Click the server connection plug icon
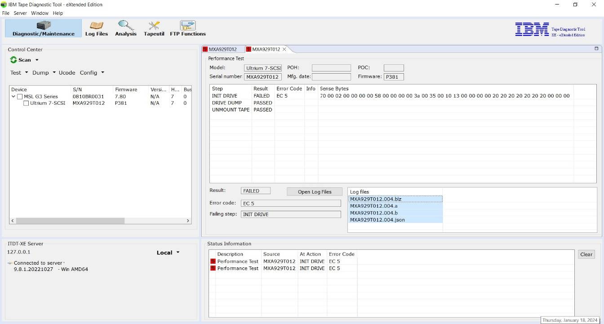 pyautogui.click(x=10, y=263)
